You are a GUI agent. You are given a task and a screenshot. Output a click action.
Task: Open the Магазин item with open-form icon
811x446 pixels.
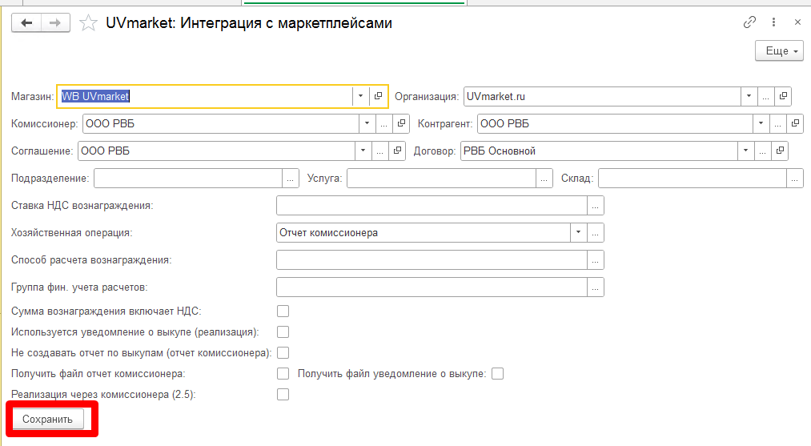point(378,96)
